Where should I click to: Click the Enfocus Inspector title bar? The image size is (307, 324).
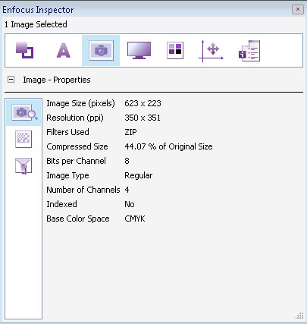pyautogui.click(x=146, y=10)
